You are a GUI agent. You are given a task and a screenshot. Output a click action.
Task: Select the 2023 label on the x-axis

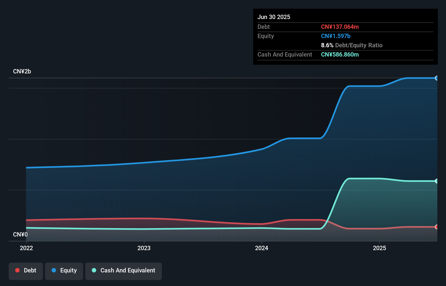tap(144, 248)
